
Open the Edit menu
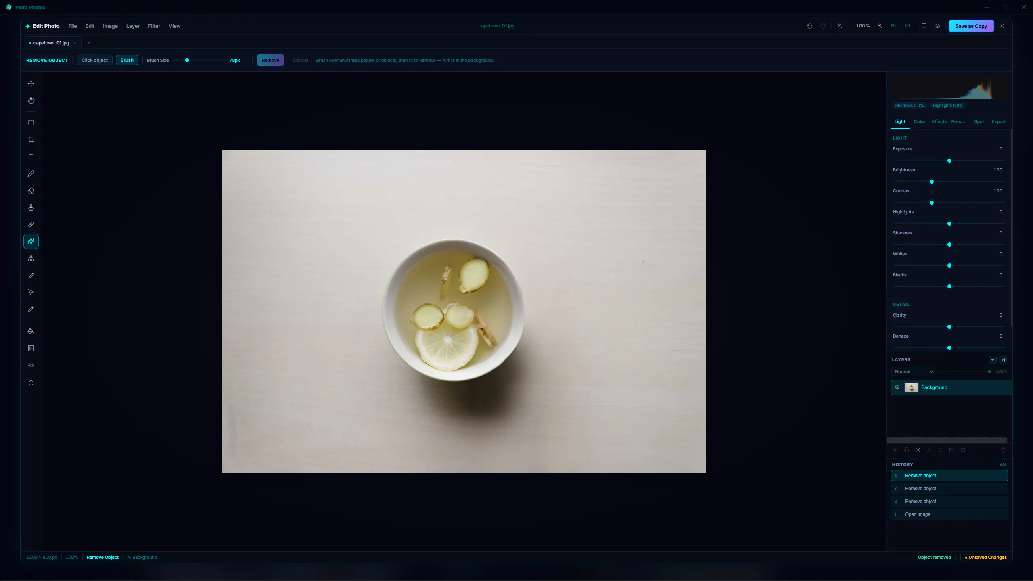[x=90, y=26]
